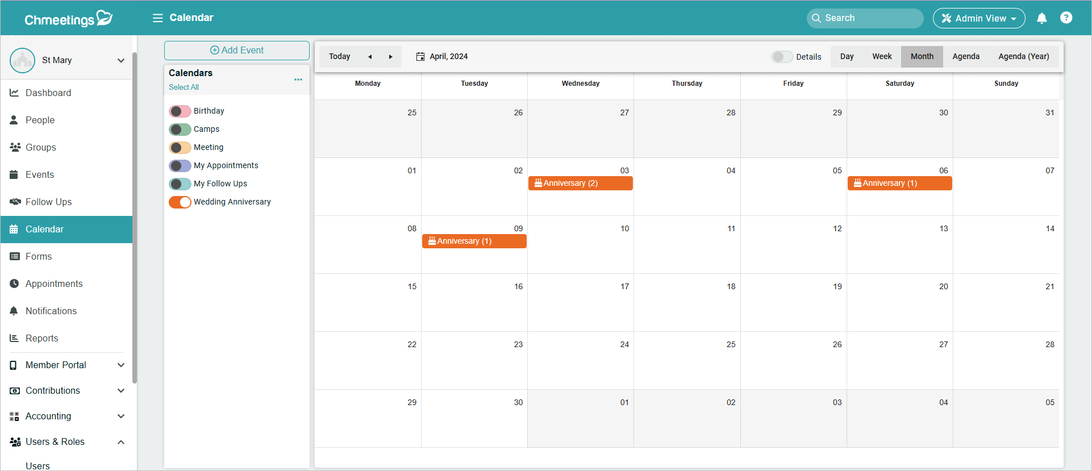Click the Users & Roles icon
The height and width of the screenshot is (471, 1092).
pos(15,442)
